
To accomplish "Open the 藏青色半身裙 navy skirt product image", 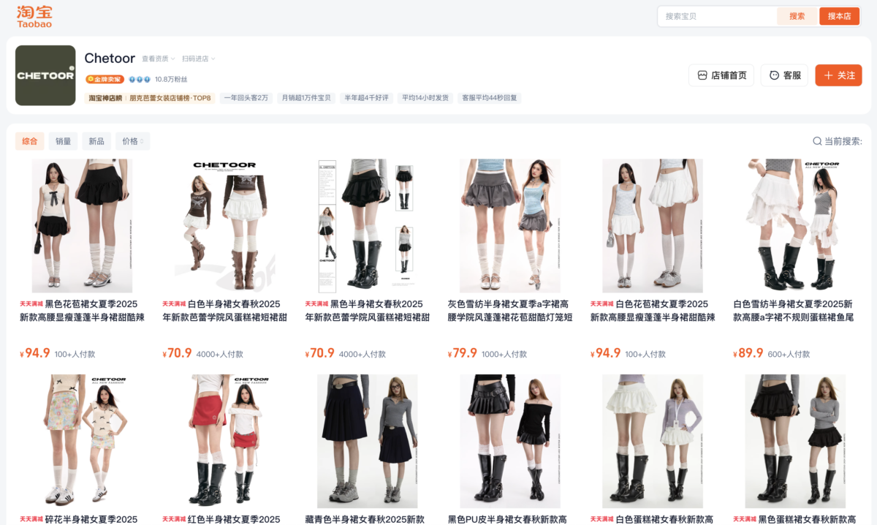I will (x=367, y=441).
